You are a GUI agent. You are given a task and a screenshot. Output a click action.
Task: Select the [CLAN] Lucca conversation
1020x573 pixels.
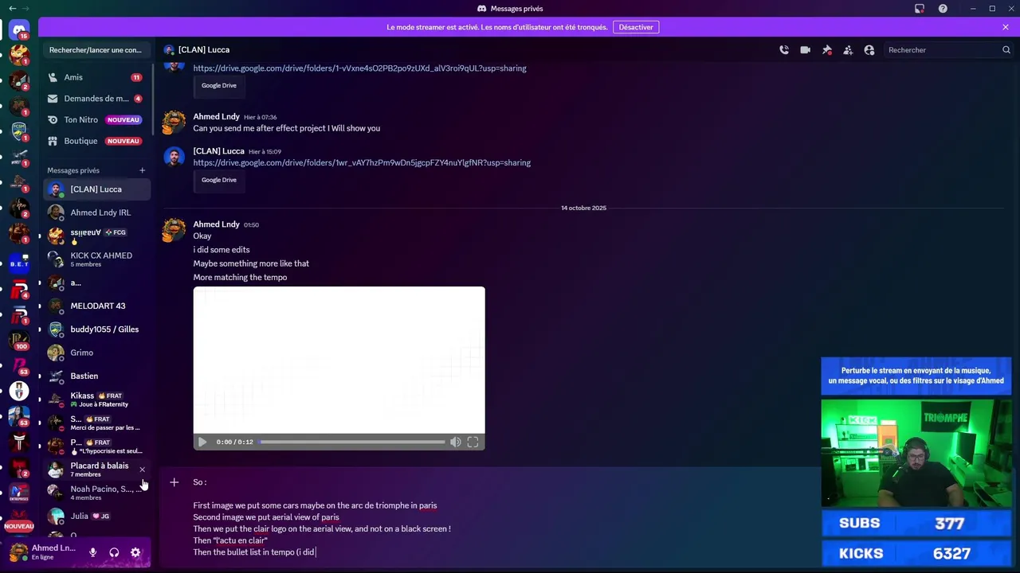(96, 189)
